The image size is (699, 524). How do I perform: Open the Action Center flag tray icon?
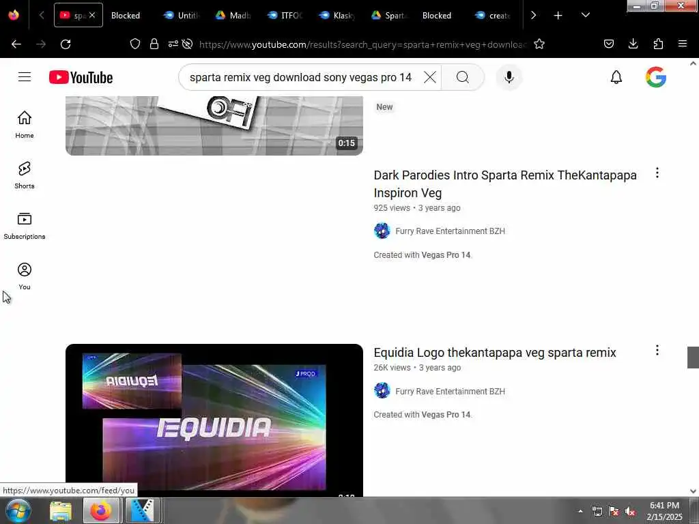(x=614, y=512)
